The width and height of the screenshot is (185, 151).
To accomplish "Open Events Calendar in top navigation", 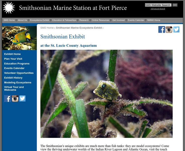I will coord(136,20).
